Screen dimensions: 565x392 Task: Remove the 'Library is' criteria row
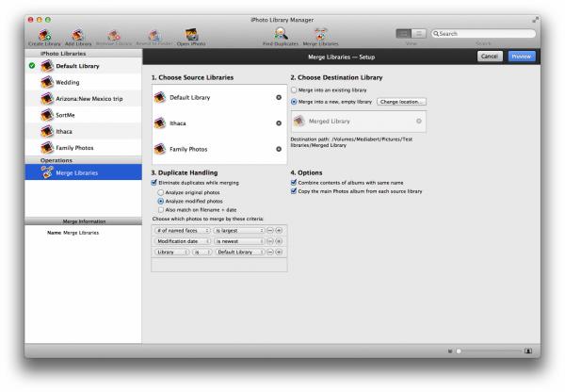270,253
